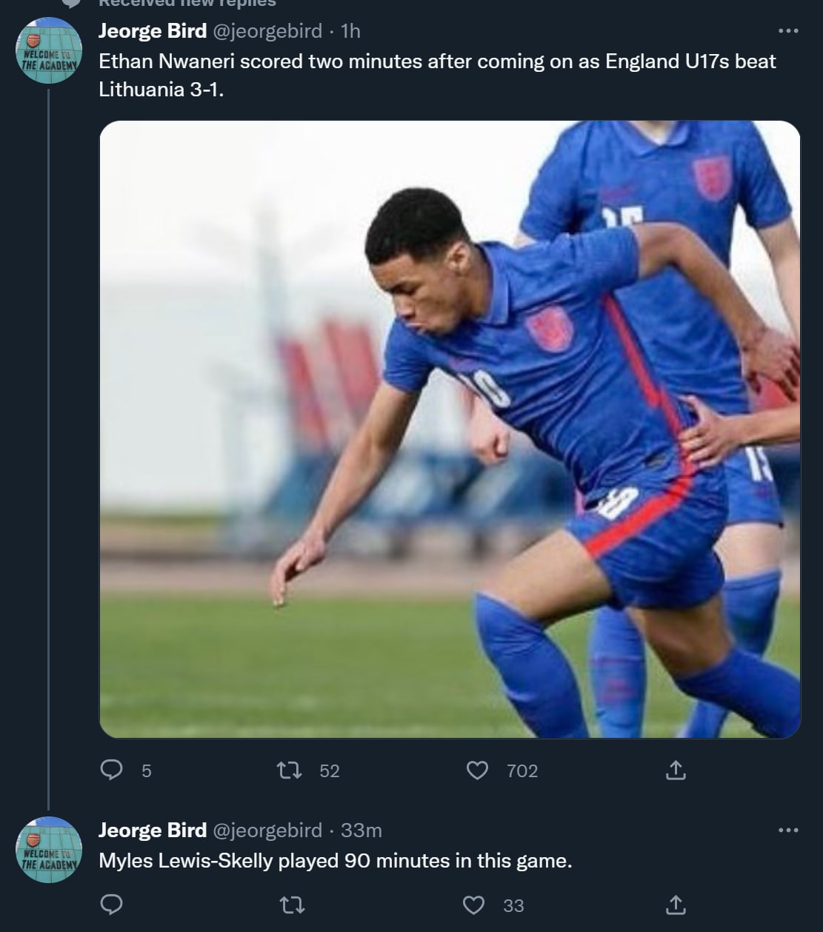Open more options on the second tweet
This screenshot has width=823, height=932.
click(x=788, y=831)
